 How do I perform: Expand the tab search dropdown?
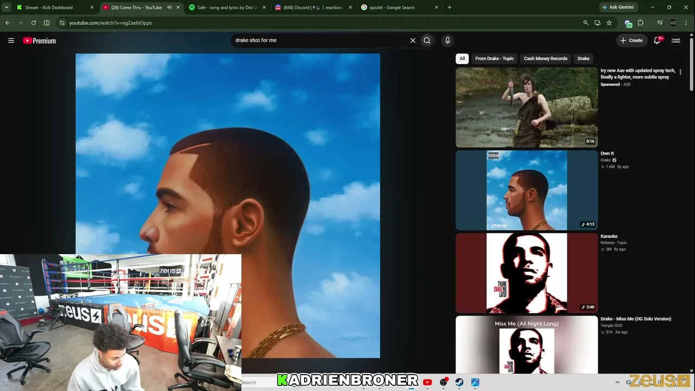tap(7, 8)
